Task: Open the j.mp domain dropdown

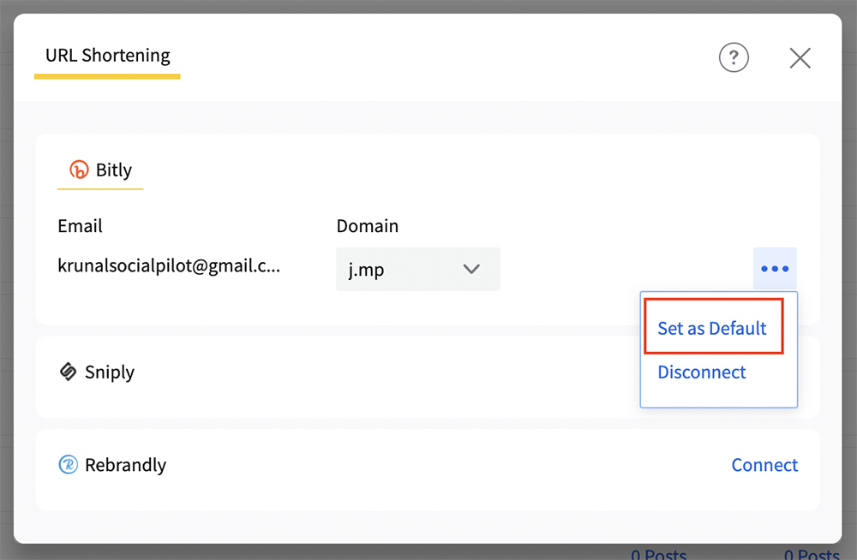Action: tap(418, 269)
